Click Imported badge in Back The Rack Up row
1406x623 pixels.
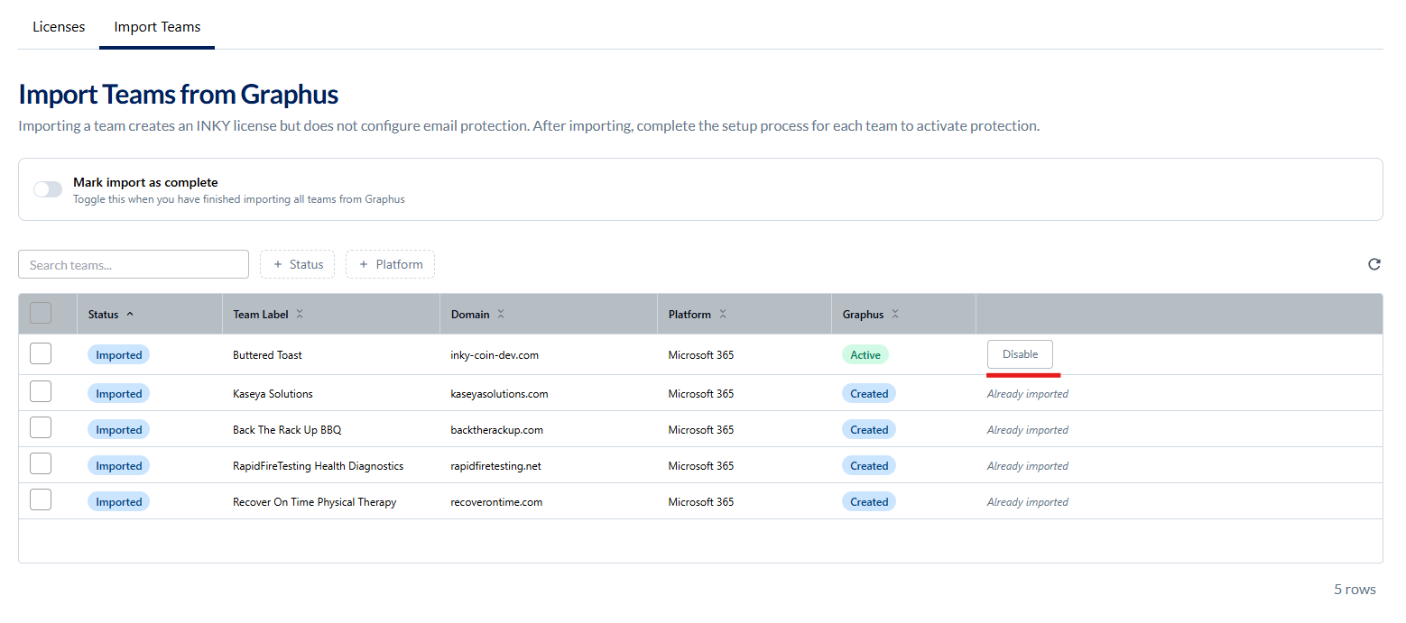[x=118, y=430]
